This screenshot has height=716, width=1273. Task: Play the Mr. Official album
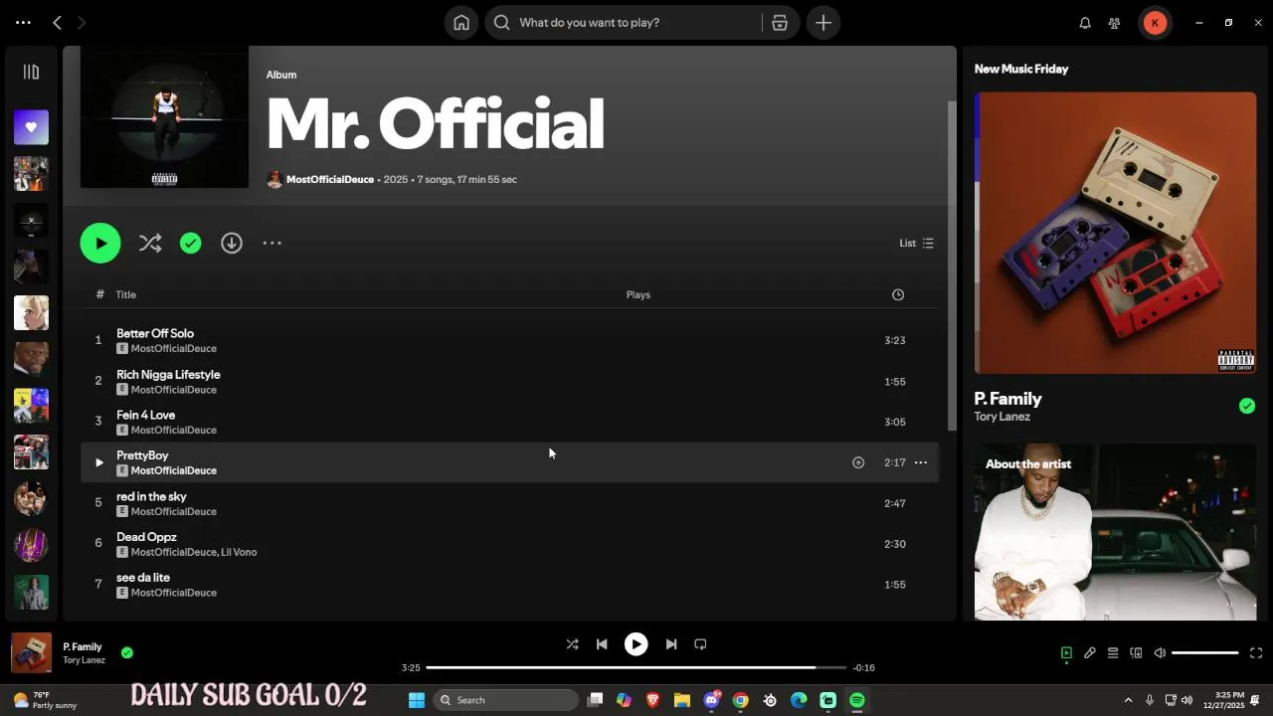click(x=100, y=243)
